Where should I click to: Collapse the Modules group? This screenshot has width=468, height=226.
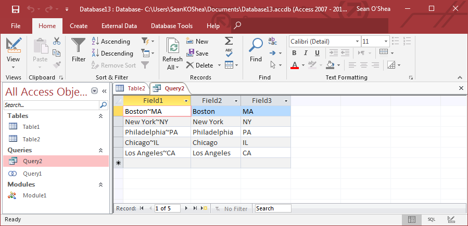(101, 184)
